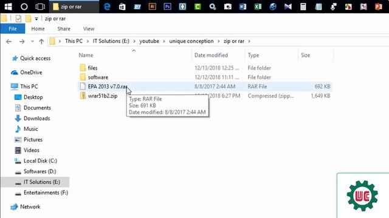Switch to the View ribbon tab
389x218 pixels.
tap(89, 28)
